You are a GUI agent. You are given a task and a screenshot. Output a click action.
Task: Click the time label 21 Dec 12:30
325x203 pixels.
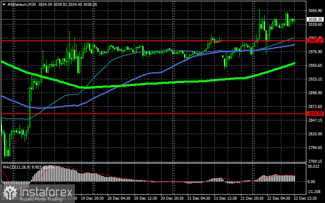(x=225, y=198)
